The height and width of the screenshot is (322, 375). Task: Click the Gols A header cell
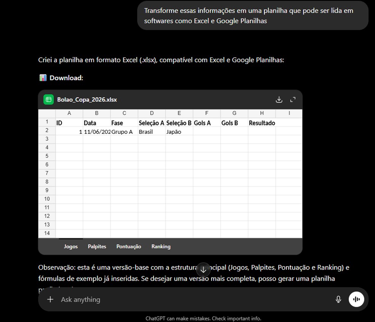pyautogui.click(x=207, y=123)
